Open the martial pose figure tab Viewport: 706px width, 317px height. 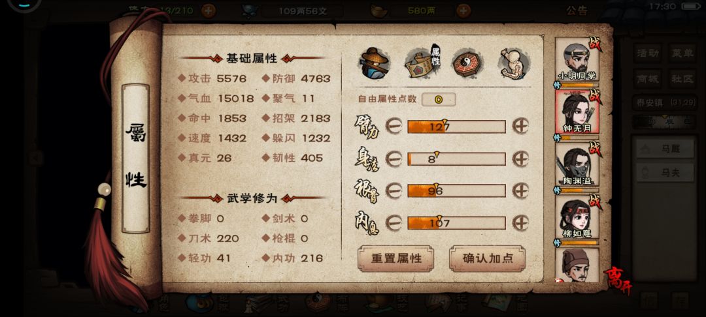(x=514, y=63)
